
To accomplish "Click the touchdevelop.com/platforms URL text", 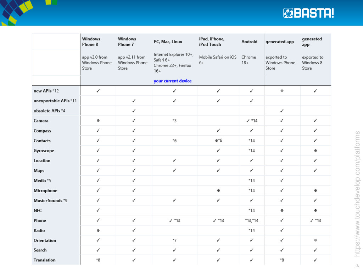I will tap(357, 194).
